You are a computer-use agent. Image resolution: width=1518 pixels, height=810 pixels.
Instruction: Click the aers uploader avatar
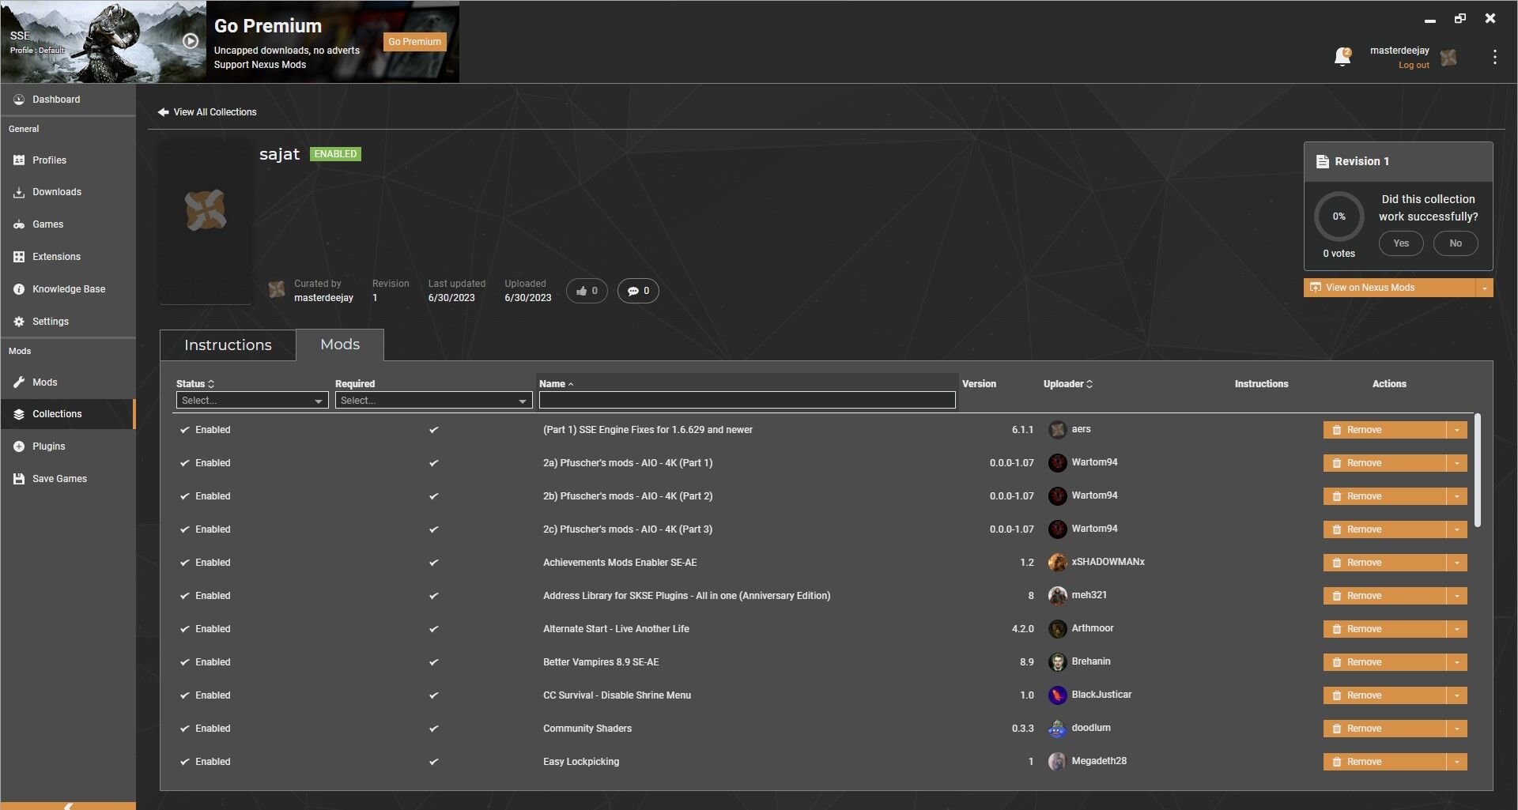pyautogui.click(x=1057, y=430)
